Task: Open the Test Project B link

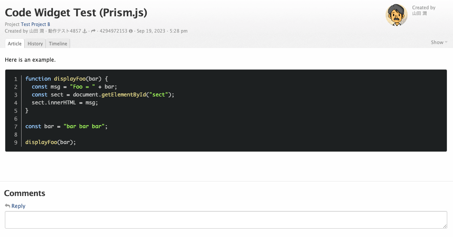Action: click(35, 24)
